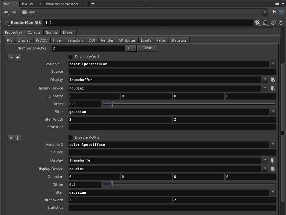The image size is (286, 215).
Task: Switch to the DOF sub-tab
Action: point(92,40)
